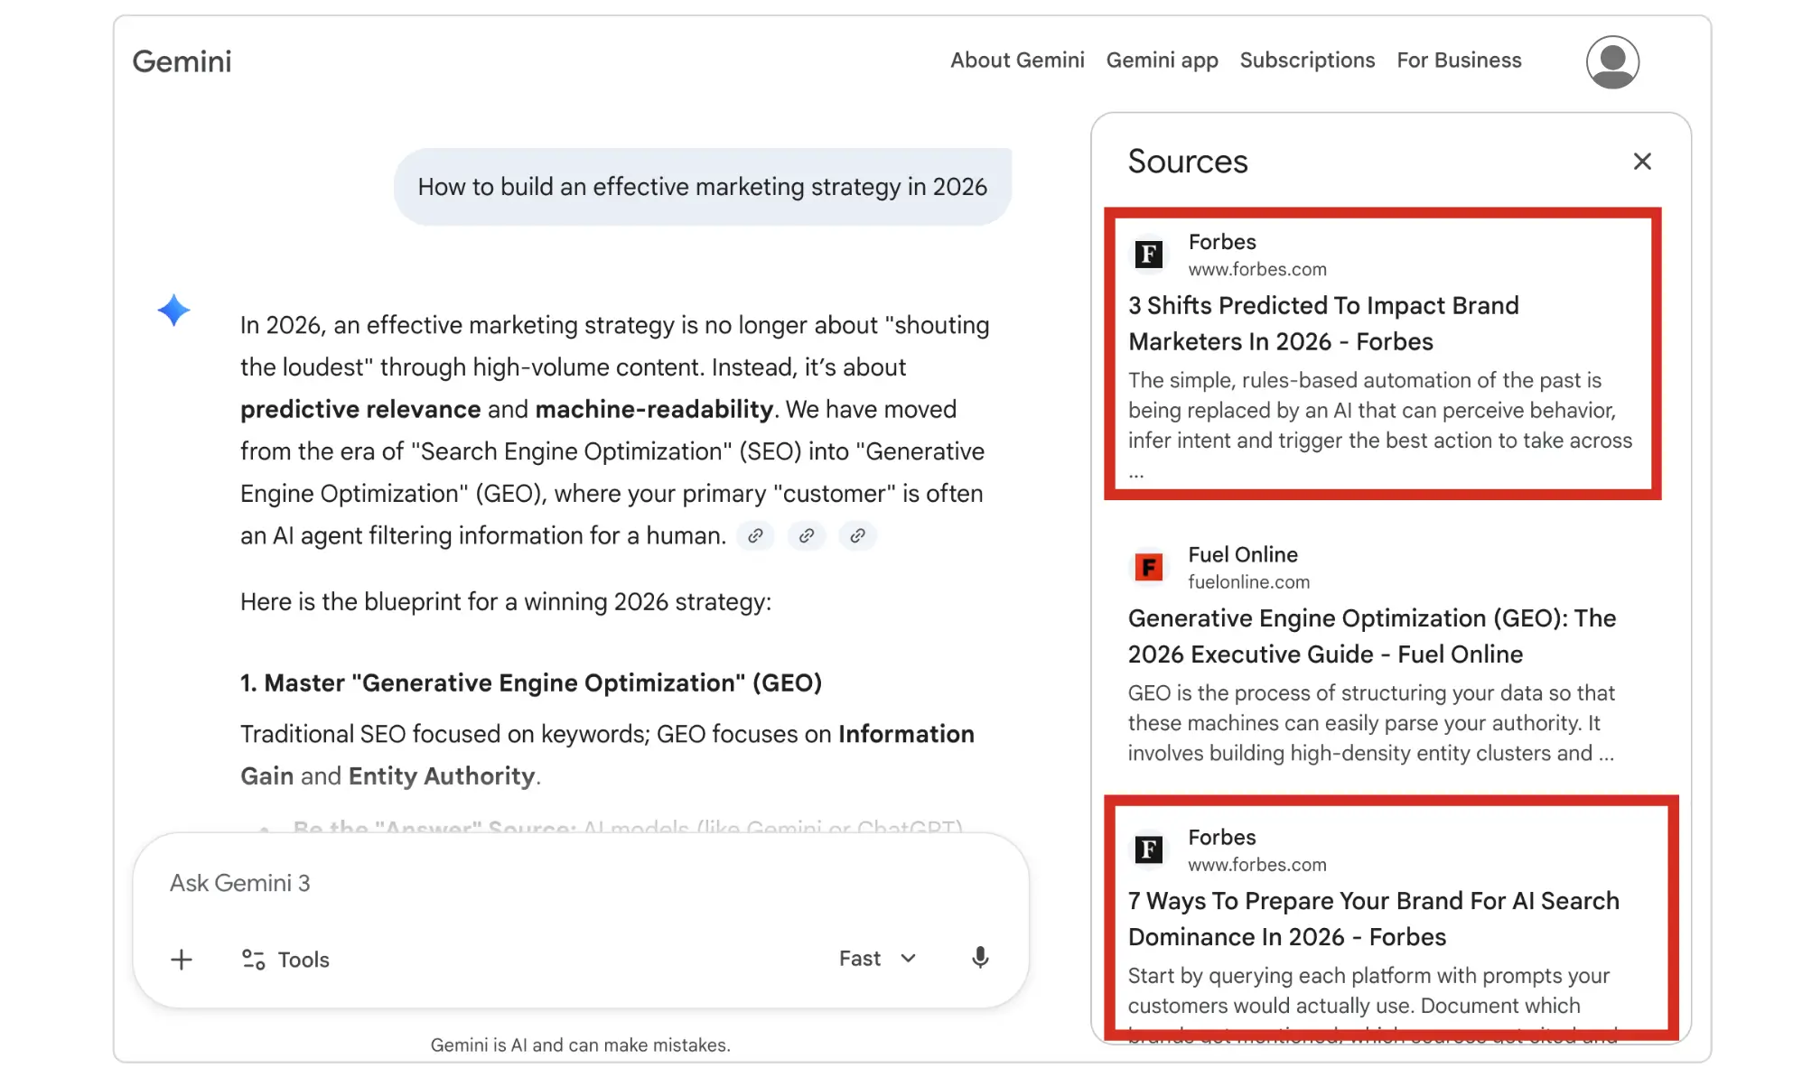Click the user profile avatar icon
1793x1086 pixels.
tap(1612, 62)
